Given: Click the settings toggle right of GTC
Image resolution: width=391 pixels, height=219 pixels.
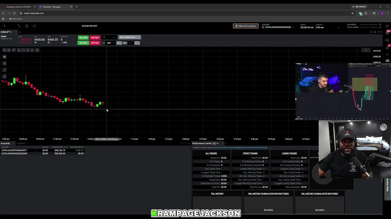Looking at the screenshot, I should click(x=137, y=43).
